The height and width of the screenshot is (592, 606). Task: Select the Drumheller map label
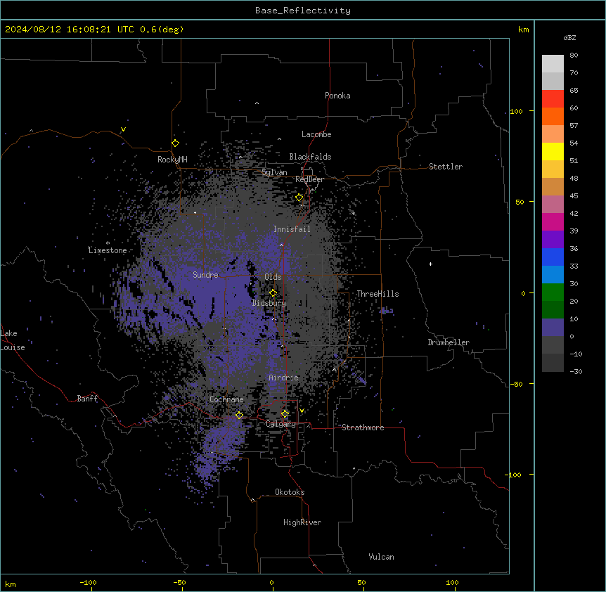449,342
